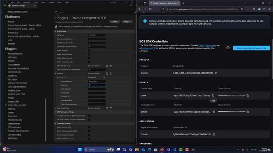The width and height of the screenshot is (273, 153).
Task: Expand the Auth Scope Flags row
Action: (x=55, y=108)
